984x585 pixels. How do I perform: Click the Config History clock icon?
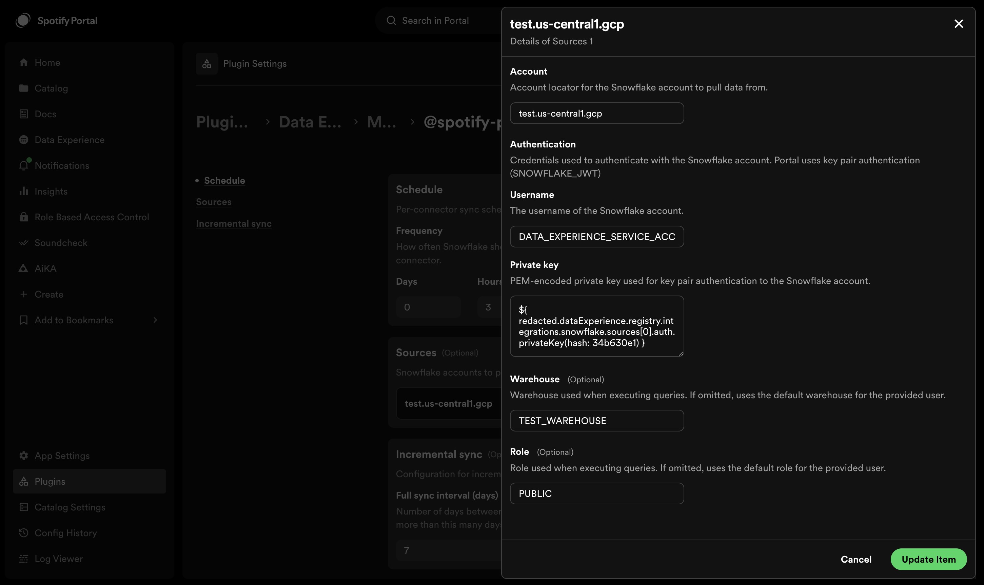pos(24,532)
